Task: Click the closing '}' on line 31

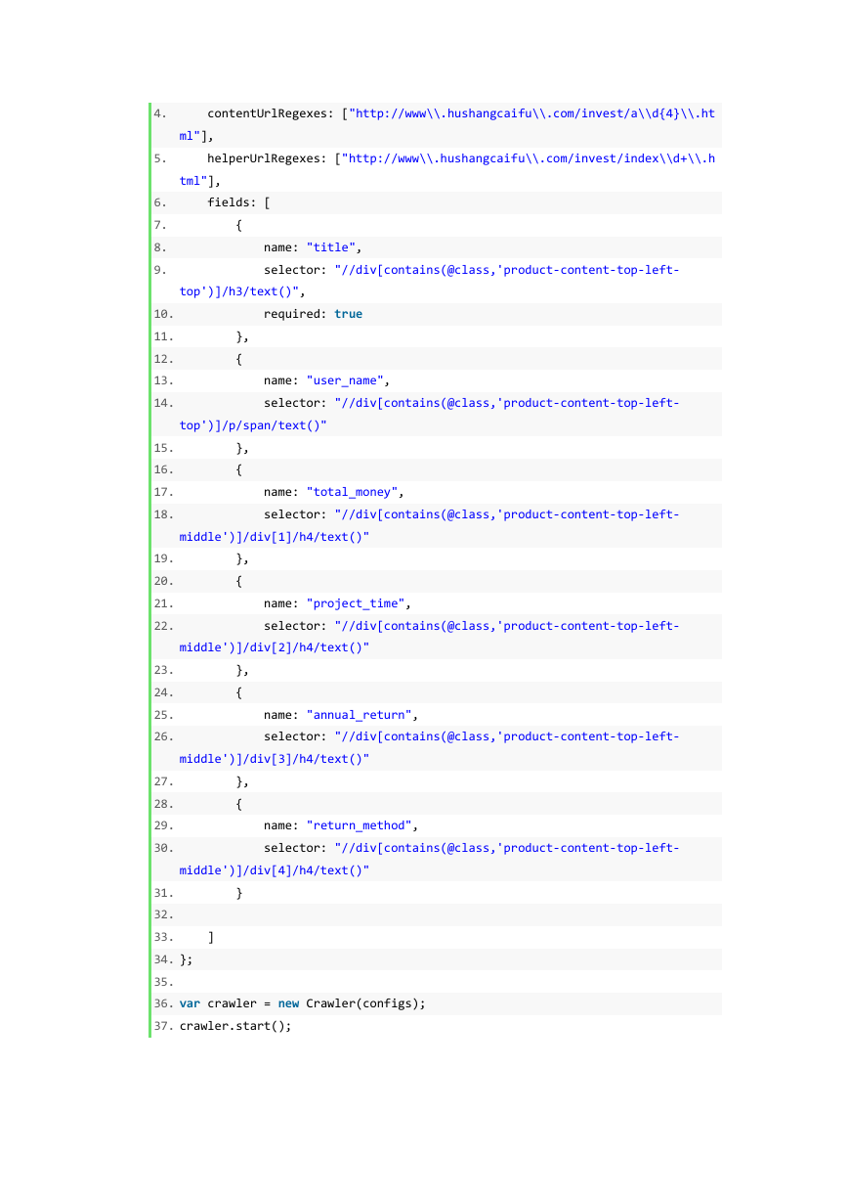Action: coord(239,893)
